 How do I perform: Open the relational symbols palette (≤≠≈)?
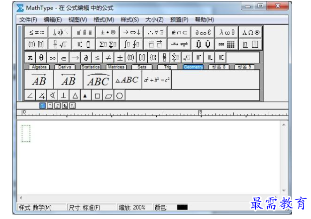tap(36, 32)
